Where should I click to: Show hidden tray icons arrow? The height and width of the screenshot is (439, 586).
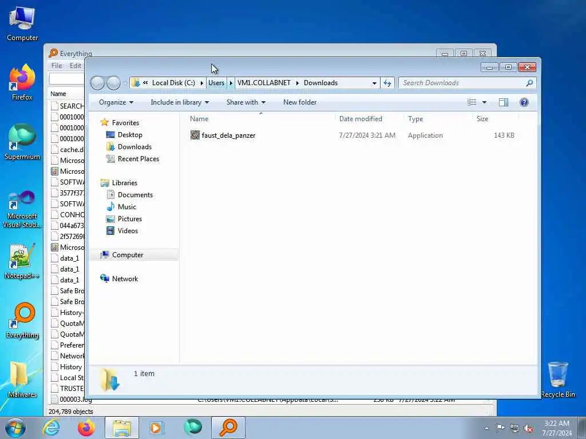(486, 428)
